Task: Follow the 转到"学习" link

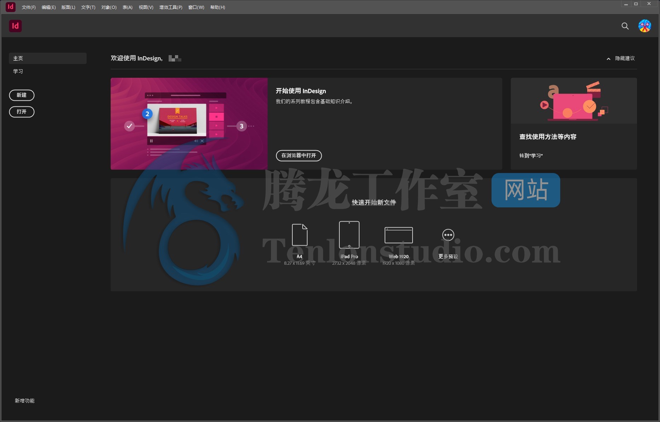Action: 531,156
